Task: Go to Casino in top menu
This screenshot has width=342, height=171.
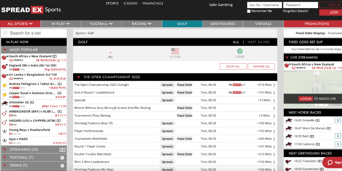Action: coord(130,3)
